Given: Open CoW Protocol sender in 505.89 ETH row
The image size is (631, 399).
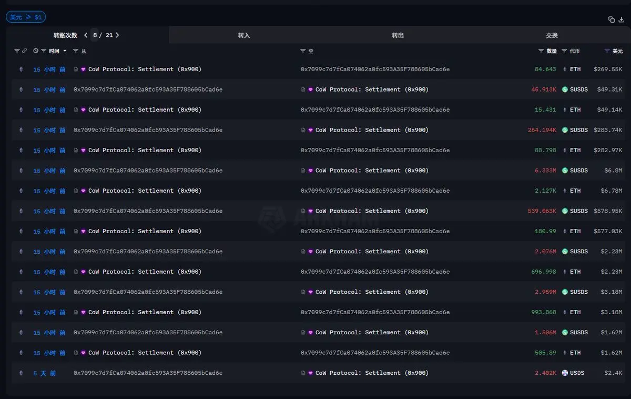Looking at the screenshot, I should [145, 353].
